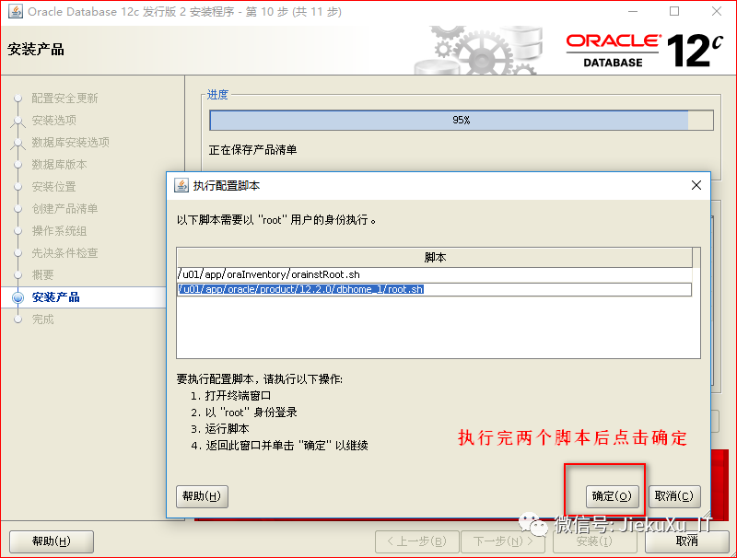Select the orainstRoot.sh script row
Screen dimensions: 737x558
coord(434,274)
